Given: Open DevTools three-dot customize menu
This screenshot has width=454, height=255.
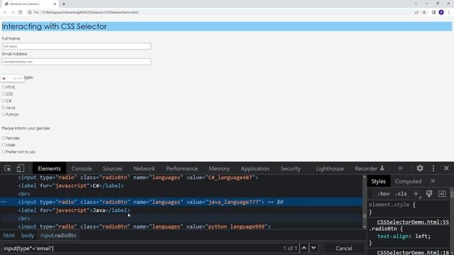Looking at the screenshot, I should (x=433, y=169).
